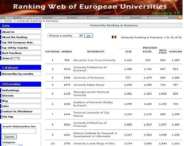184x146 pixels.
Task: Open the Links sidebar item
Action: click(21, 106)
